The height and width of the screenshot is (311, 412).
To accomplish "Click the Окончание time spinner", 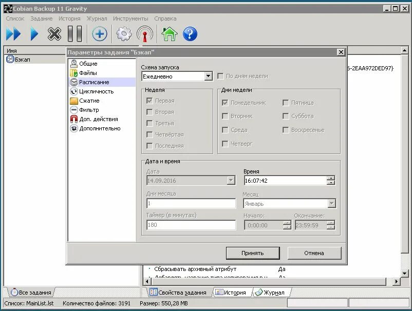I will [331, 225].
